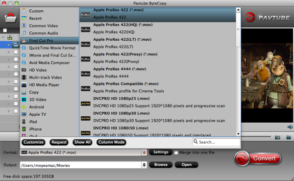
Task: Expand the highlighted checked title row
Action: click(9, 45)
